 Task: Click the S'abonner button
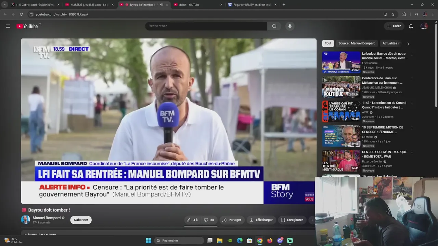pyautogui.click(x=81, y=220)
